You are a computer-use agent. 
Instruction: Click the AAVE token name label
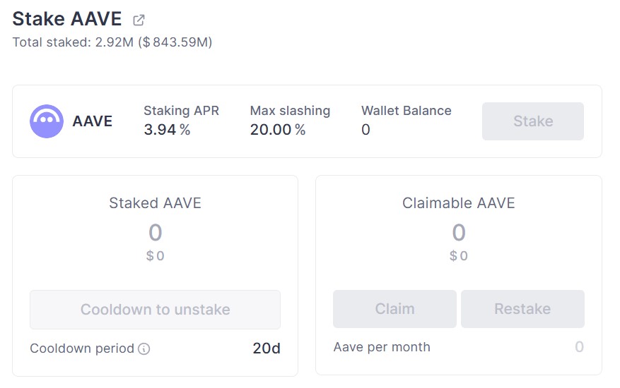93,121
